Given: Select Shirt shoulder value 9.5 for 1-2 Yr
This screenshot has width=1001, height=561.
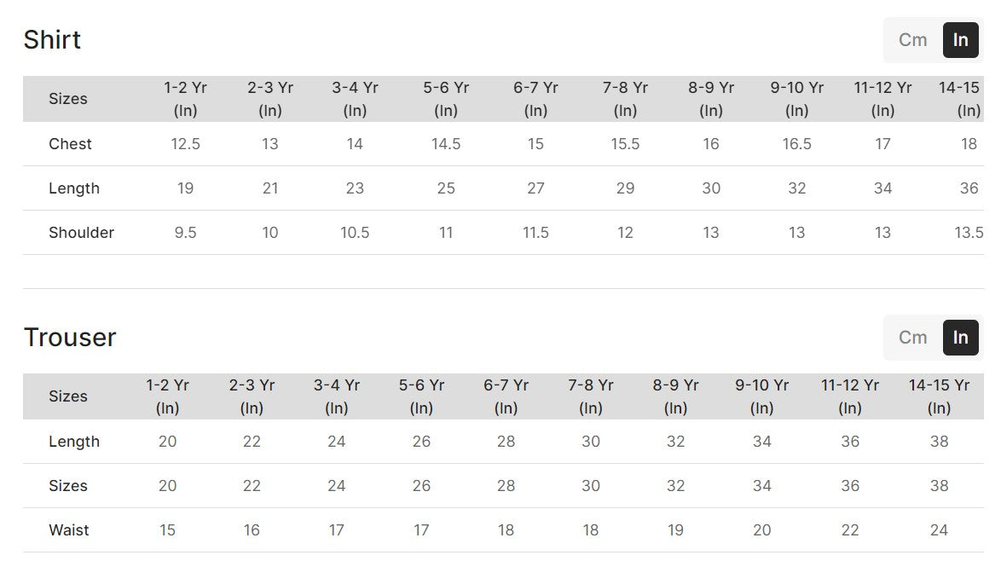Looking at the screenshot, I should point(185,233).
